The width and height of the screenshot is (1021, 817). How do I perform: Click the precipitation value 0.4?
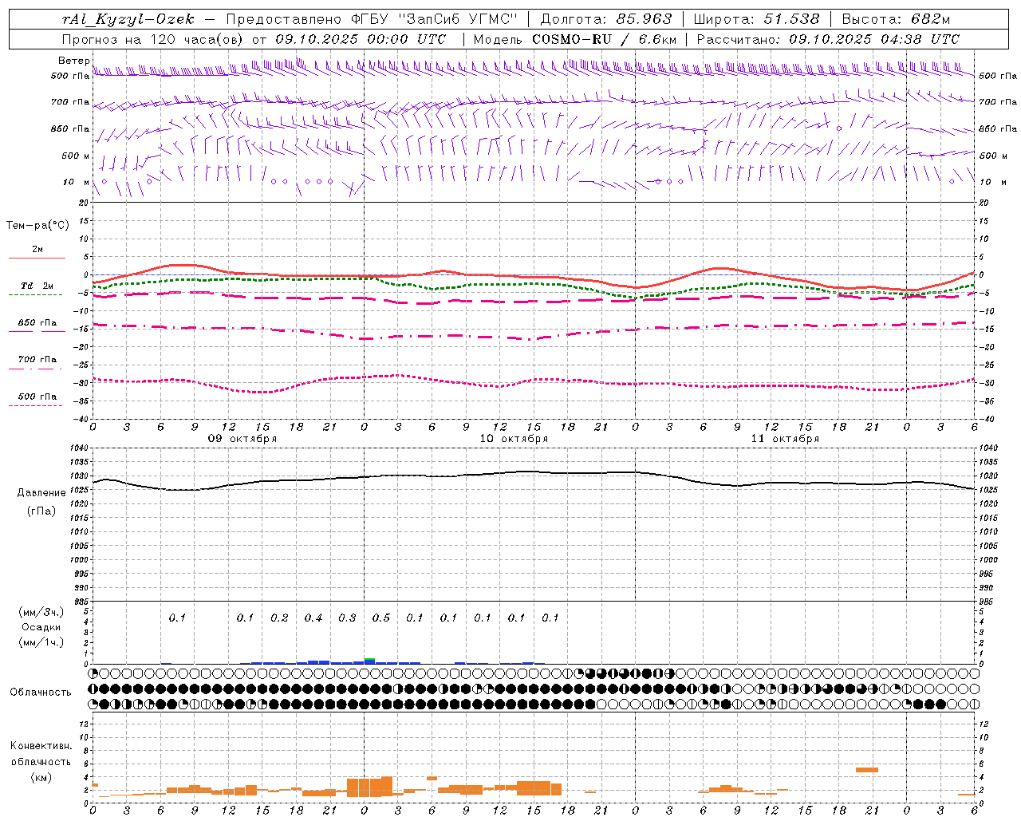click(x=313, y=618)
